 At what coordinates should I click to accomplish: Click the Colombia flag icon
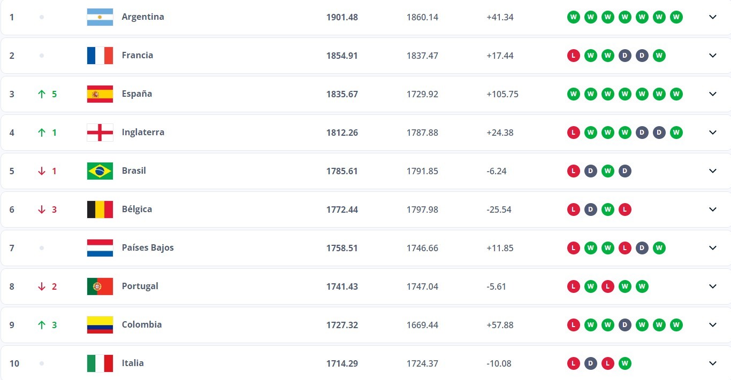click(100, 325)
